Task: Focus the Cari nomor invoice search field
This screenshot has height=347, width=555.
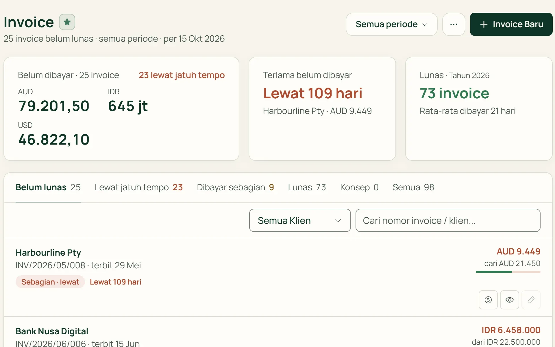Action: [448, 220]
